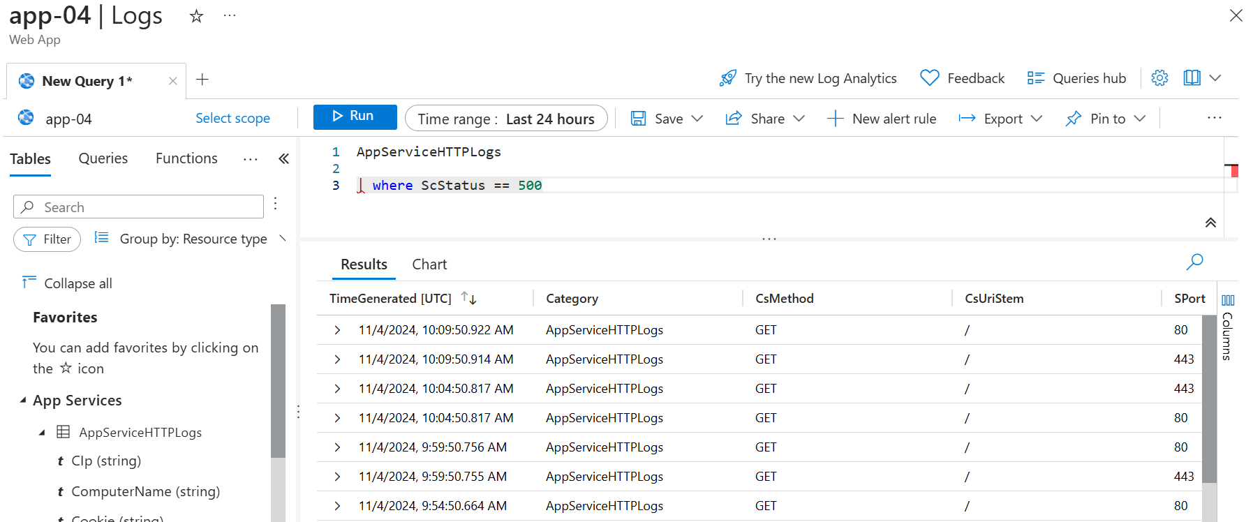
Task: Sort by TimeGenerated column
Action: coord(468,298)
